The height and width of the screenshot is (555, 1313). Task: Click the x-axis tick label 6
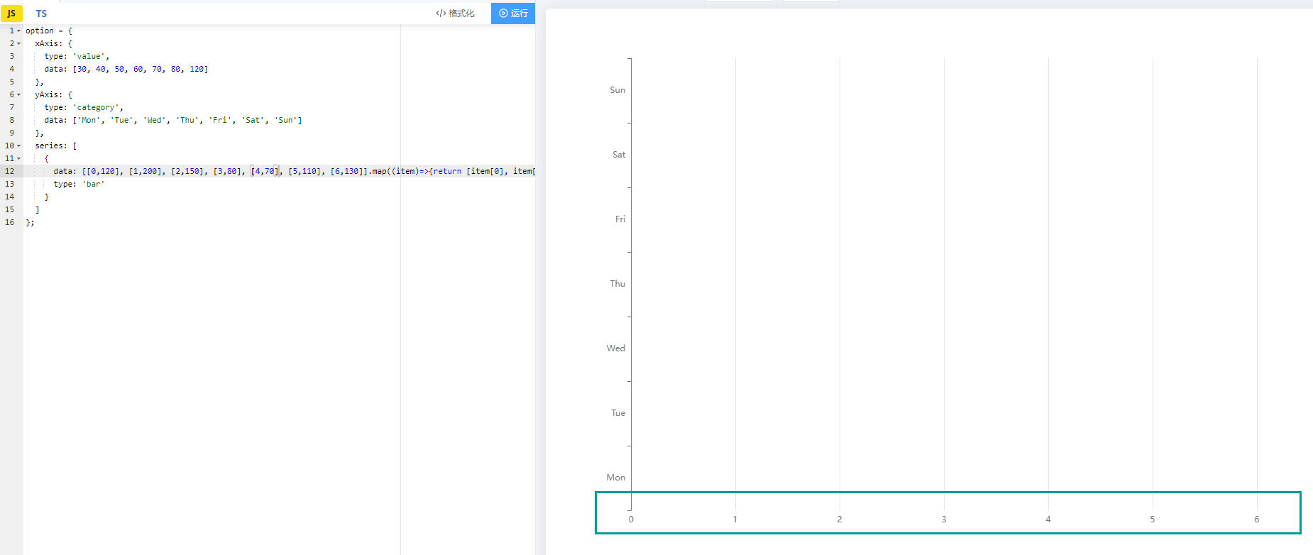click(x=1256, y=520)
